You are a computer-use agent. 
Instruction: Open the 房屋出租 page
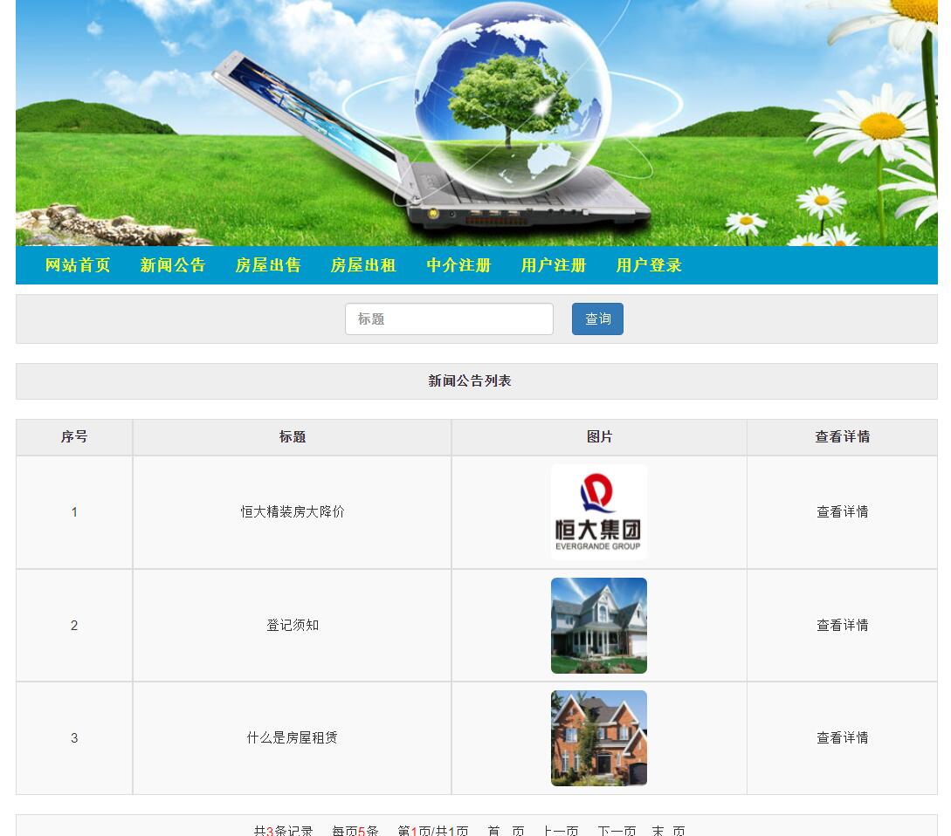pyautogui.click(x=362, y=265)
